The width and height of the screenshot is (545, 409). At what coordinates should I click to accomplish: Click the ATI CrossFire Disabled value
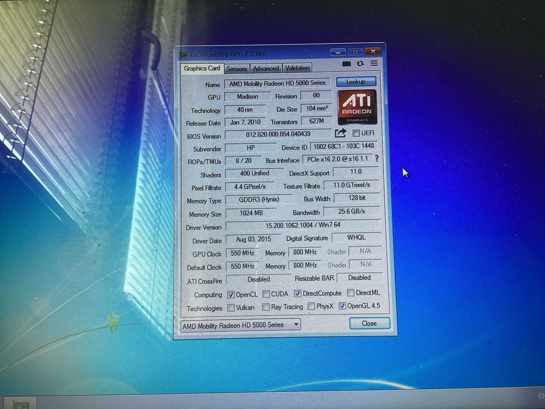pyautogui.click(x=258, y=279)
